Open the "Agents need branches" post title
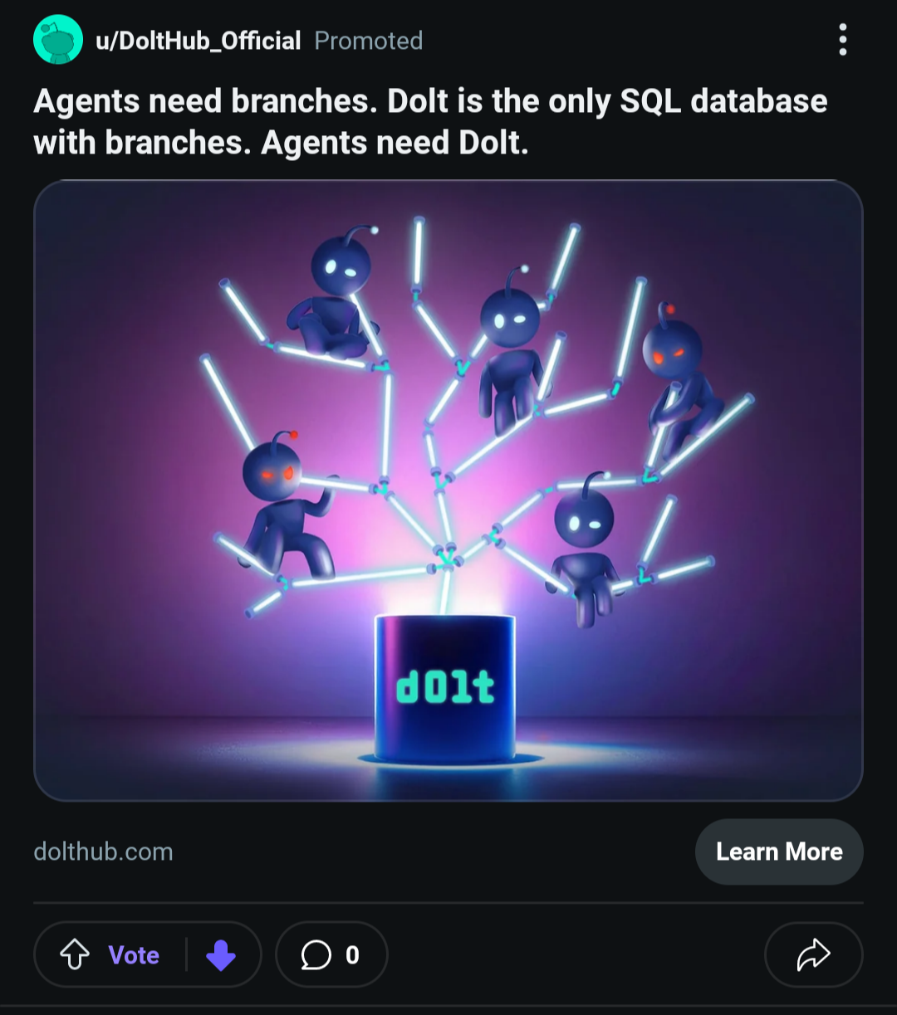Image resolution: width=897 pixels, height=1015 pixels. (430, 122)
